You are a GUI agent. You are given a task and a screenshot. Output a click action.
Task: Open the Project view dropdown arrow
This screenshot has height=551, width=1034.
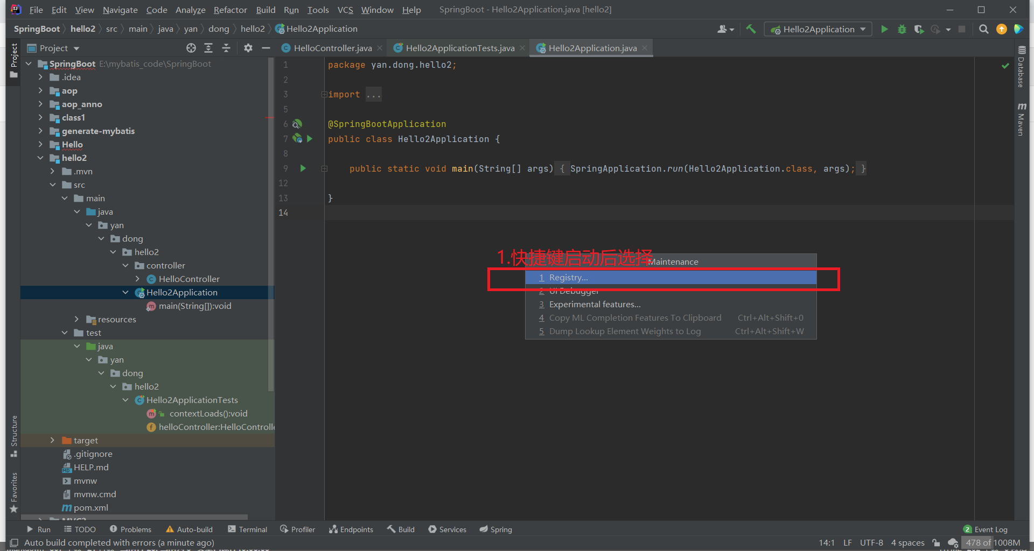(76, 48)
